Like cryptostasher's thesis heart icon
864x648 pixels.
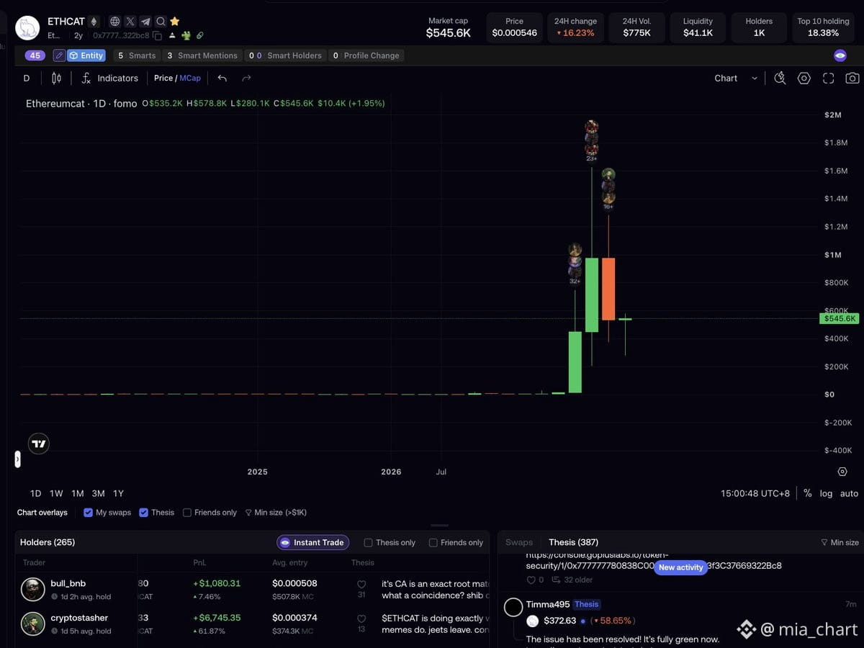[361, 619]
